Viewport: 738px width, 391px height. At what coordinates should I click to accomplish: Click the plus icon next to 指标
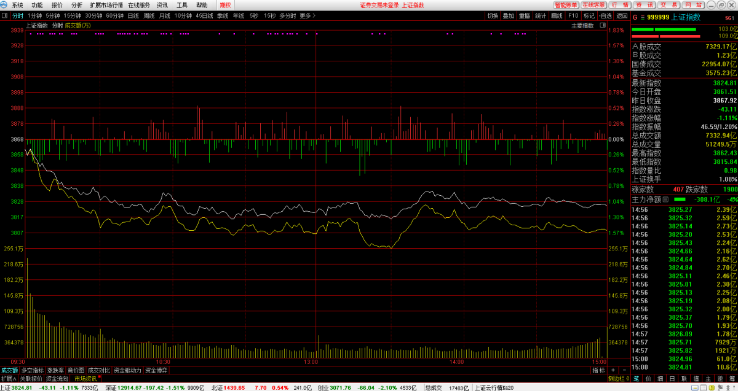click(x=613, y=370)
